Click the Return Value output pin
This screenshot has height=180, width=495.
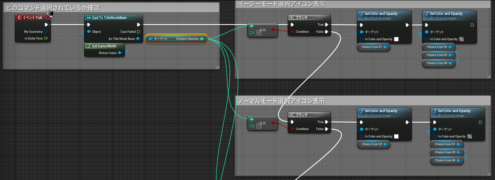(x=120, y=53)
